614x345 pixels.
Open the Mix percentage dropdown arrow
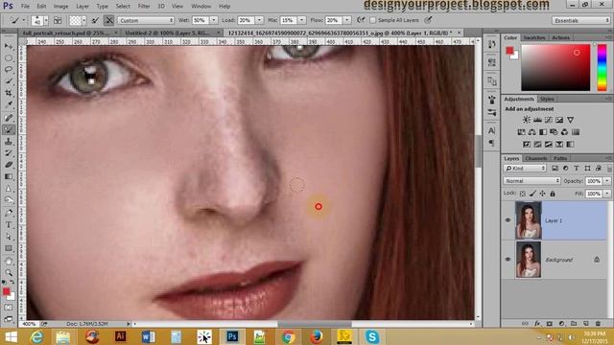[301, 20]
